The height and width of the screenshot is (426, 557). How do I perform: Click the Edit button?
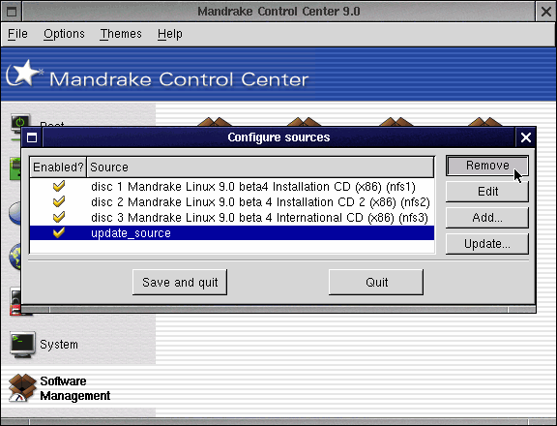coord(487,192)
